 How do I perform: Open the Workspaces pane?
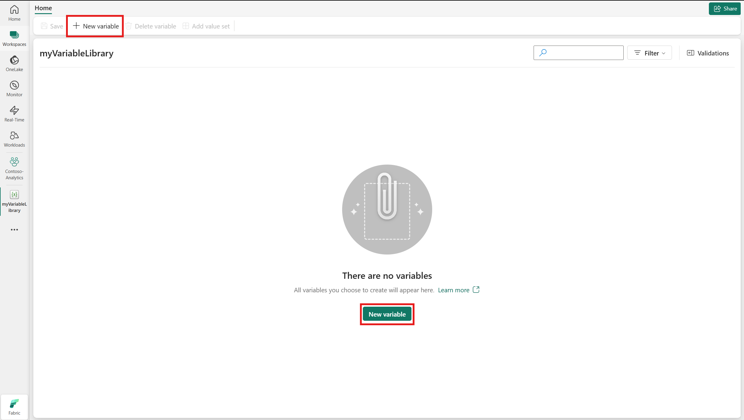point(14,38)
